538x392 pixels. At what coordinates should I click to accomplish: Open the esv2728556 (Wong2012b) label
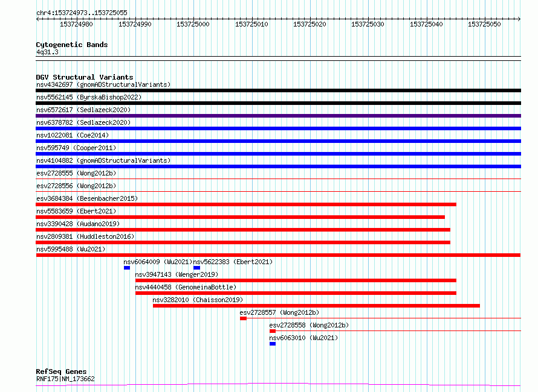click(x=76, y=186)
